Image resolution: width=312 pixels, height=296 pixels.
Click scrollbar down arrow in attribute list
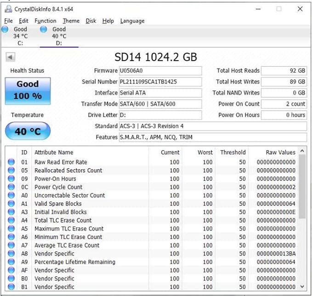pos(302,287)
